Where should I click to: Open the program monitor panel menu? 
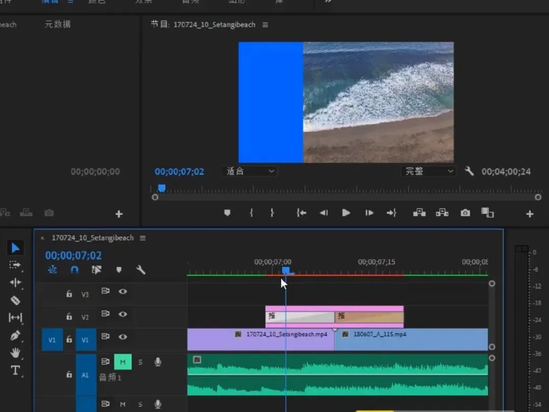click(265, 25)
